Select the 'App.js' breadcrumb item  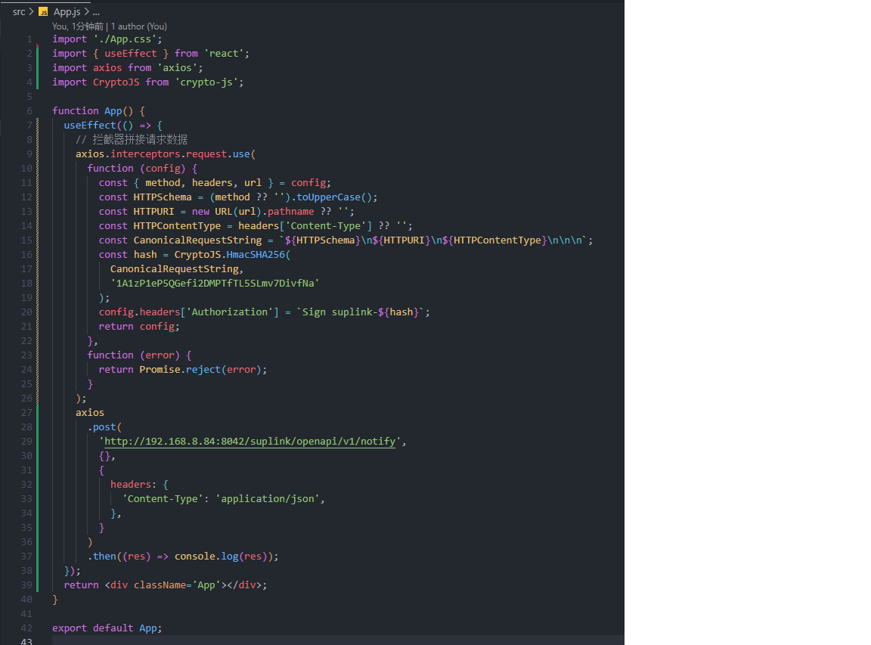click(x=67, y=11)
